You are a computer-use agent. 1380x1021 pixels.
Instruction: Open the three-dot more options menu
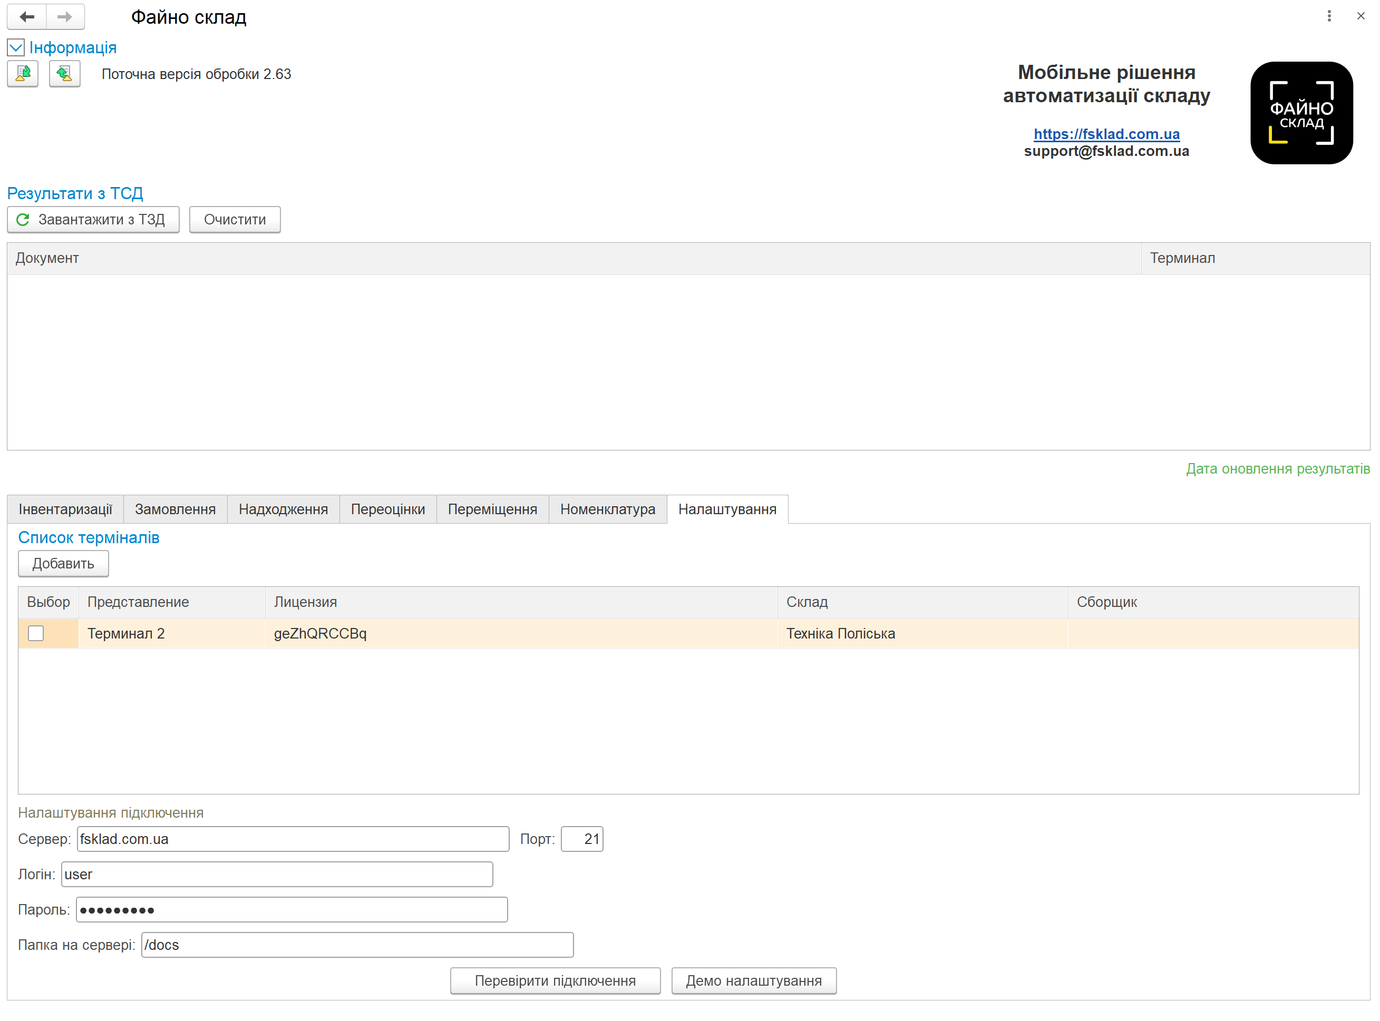coord(1329,16)
